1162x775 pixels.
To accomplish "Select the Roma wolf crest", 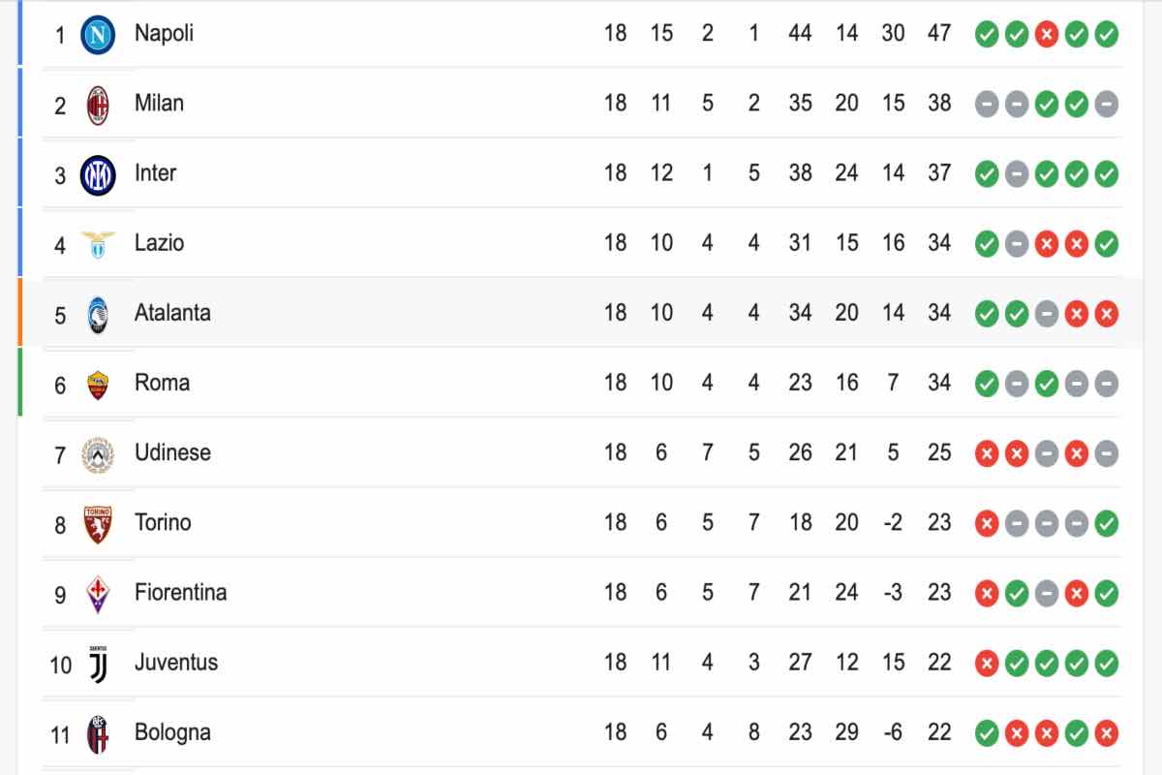I will (98, 384).
